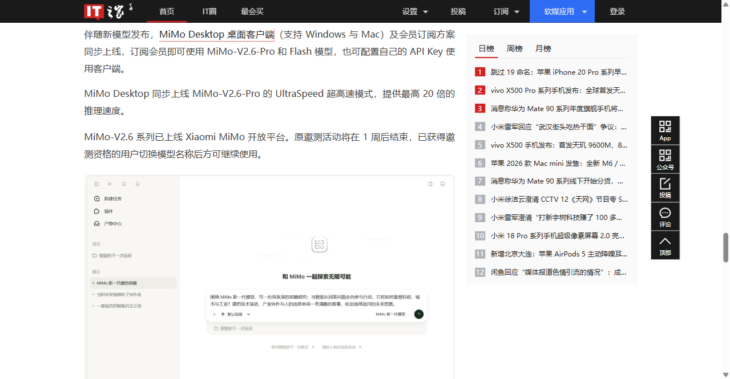730x379 pixels.
Task: Open article 华为 Mate 90 系列线下开始分货
Action: tap(557, 181)
